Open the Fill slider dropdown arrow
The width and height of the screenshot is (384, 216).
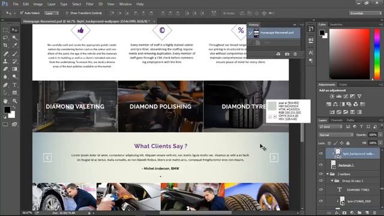coord(380,143)
